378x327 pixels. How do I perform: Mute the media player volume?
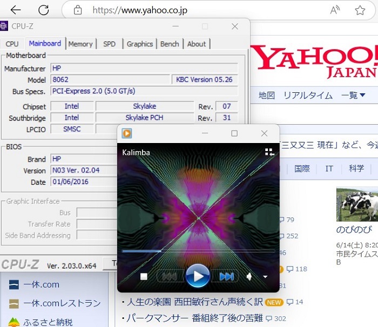tap(249, 277)
